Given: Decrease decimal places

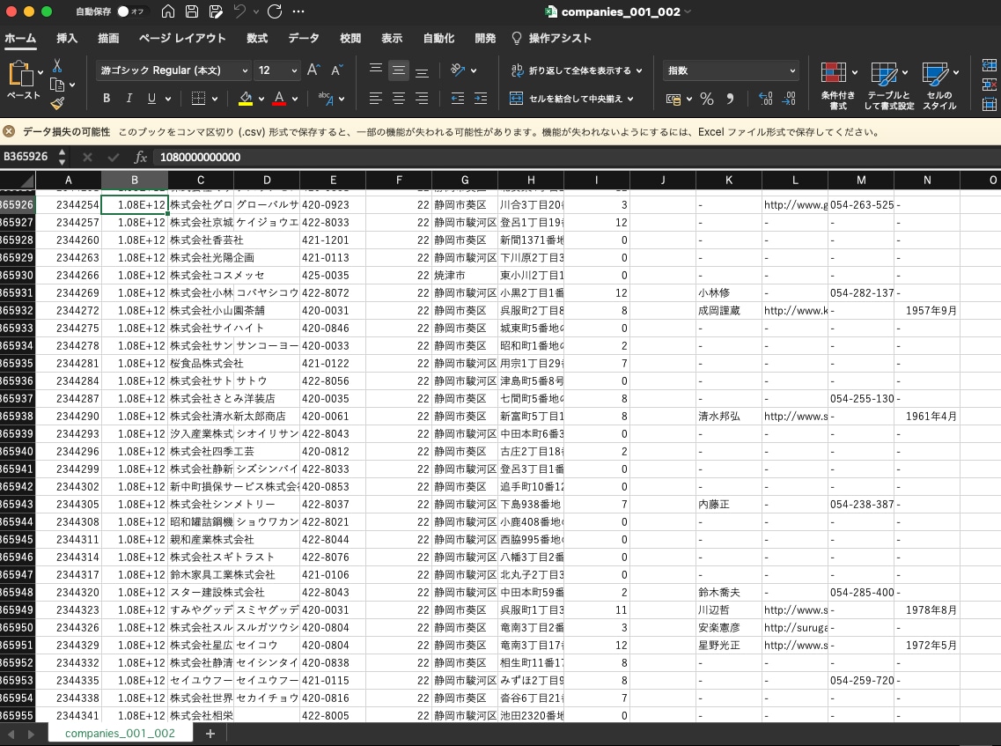Looking at the screenshot, I should point(789,99).
